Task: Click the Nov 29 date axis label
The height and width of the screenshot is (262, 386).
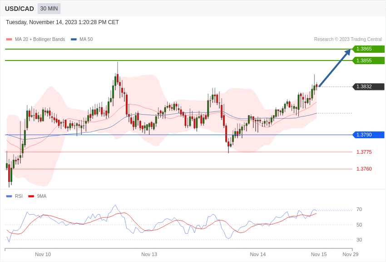Action: pos(351,254)
